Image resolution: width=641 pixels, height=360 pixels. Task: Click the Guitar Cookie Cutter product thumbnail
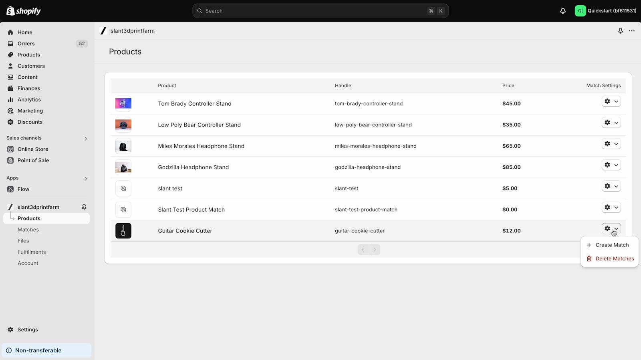point(123,231)
